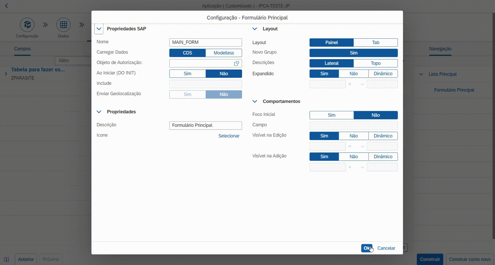
Task: Set Descrições position to Topo
Action: (x=375, y=63)
